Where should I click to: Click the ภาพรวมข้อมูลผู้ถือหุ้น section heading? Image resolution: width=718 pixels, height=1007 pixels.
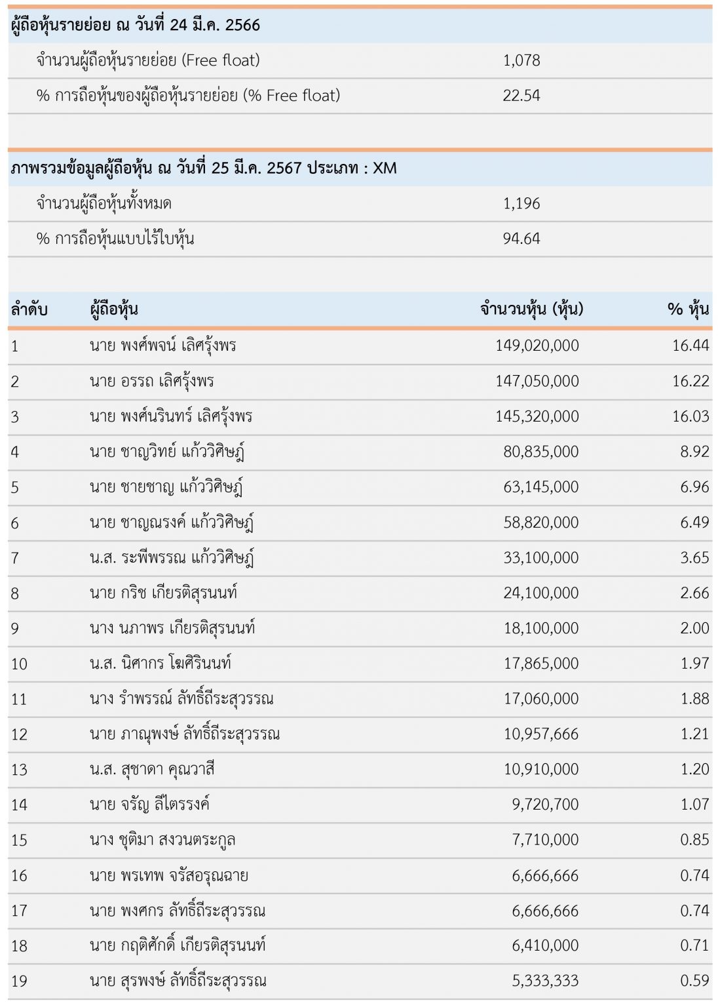click(x=204, y=168)
